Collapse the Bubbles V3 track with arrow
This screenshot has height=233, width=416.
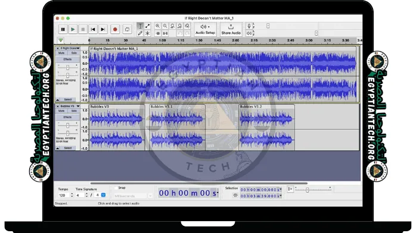(x=58, y=148)
